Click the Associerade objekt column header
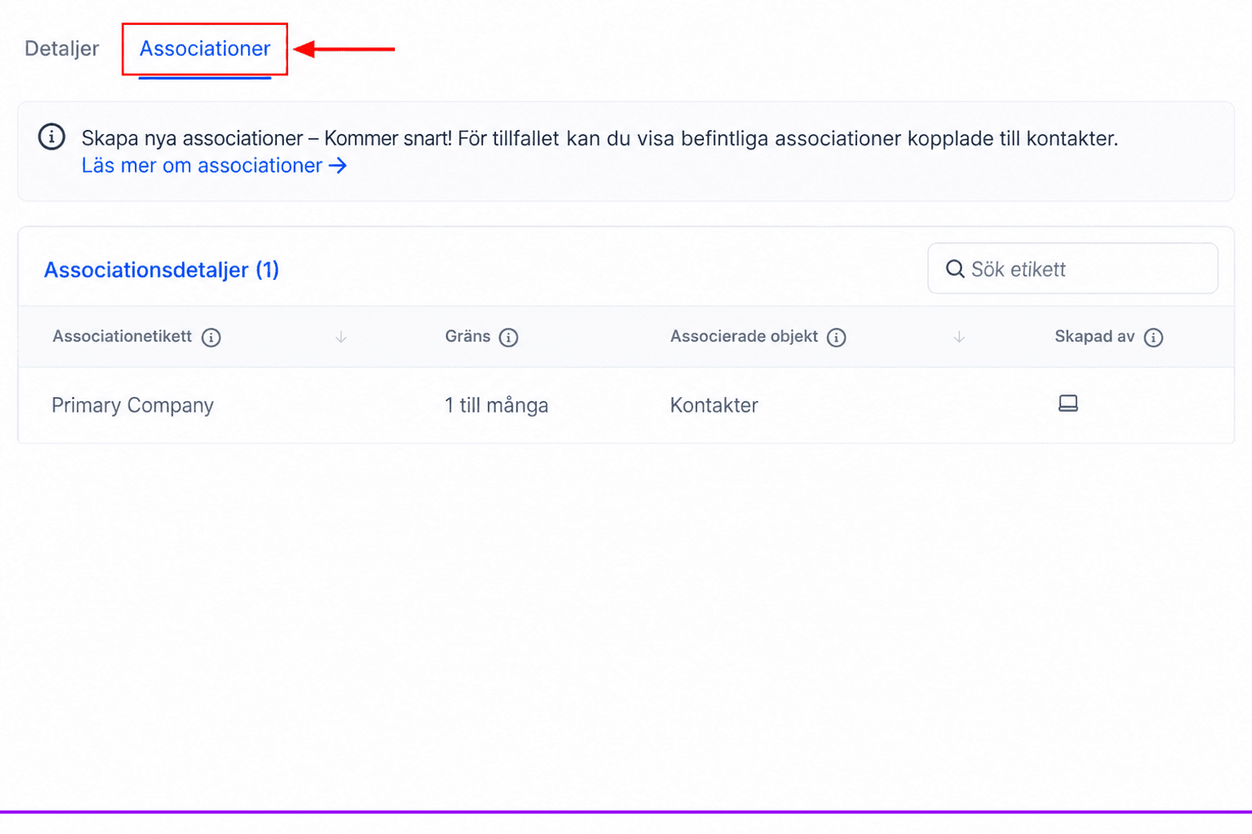Screen dimensions: 1252x834 tap(744, 337)
